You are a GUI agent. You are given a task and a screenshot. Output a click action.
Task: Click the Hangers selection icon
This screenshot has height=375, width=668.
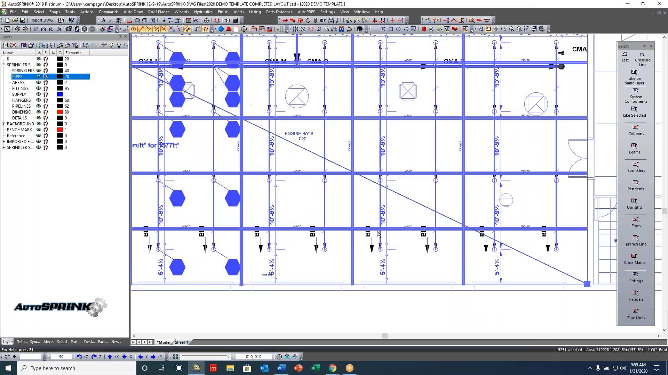635,293
